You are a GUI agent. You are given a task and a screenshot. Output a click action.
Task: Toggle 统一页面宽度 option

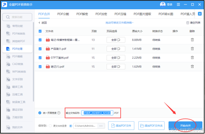click(40, 113)
